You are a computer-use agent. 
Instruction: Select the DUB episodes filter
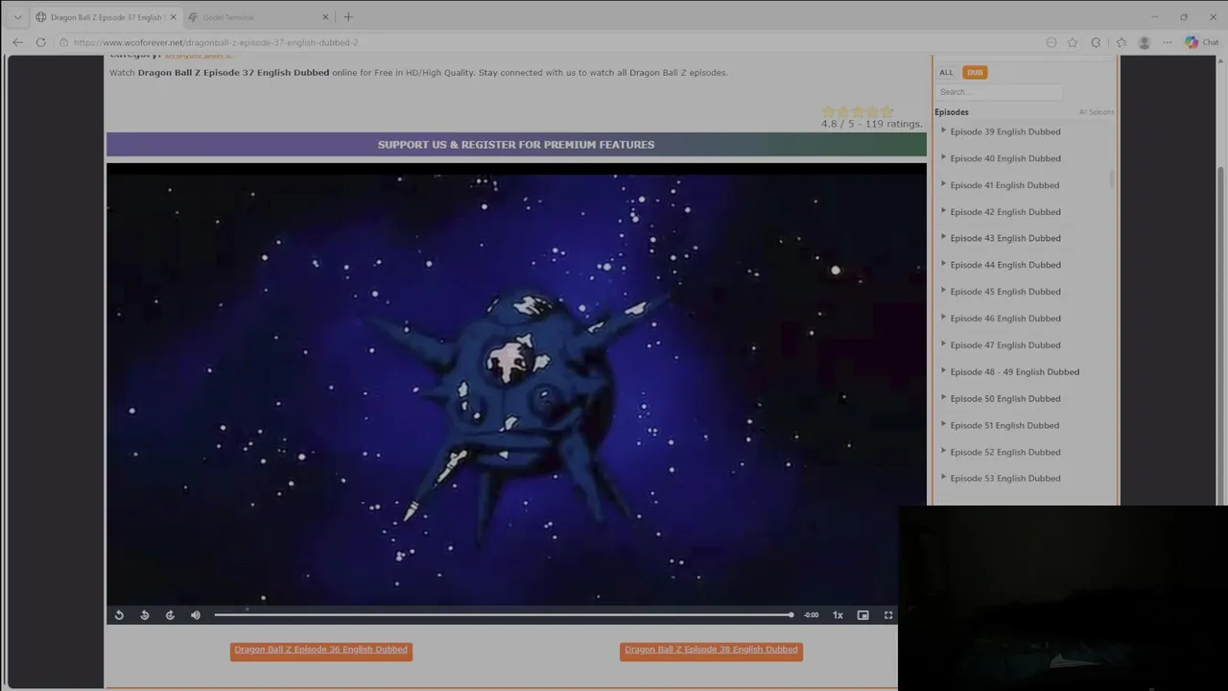click(x=975, y=72)
